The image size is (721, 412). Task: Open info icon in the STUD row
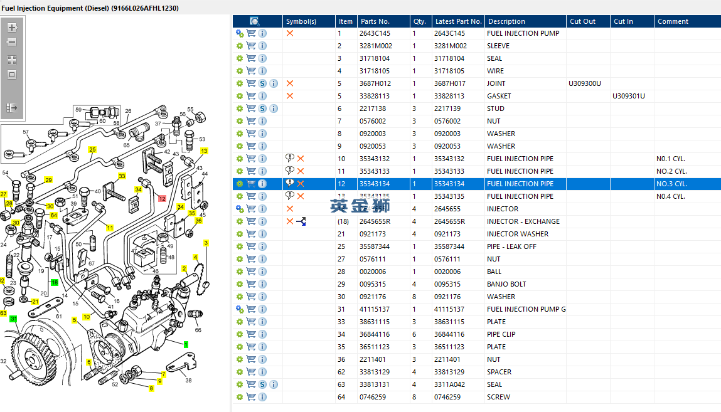(274, 109)
